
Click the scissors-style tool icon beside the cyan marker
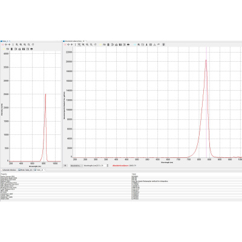[139, 45]
